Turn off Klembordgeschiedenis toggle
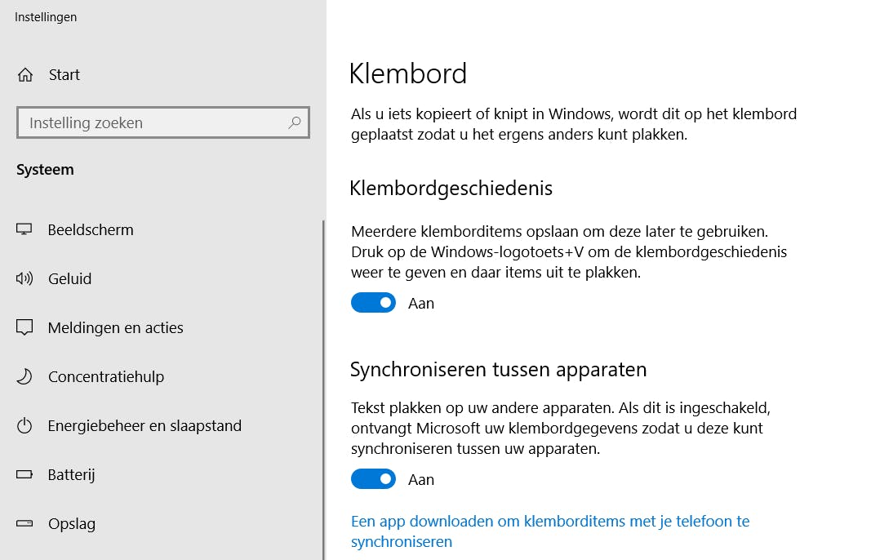The width and height of the screenshot is (871, 560). [373, 303]
